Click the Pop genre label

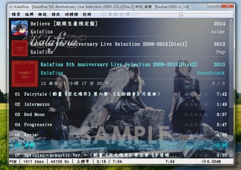221,52
